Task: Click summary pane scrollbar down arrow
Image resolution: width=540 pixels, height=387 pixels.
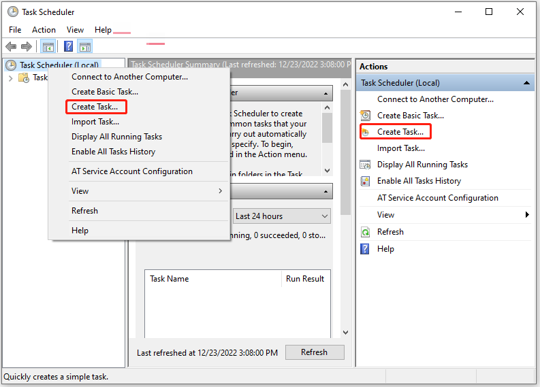Action: tap(345, 333)
